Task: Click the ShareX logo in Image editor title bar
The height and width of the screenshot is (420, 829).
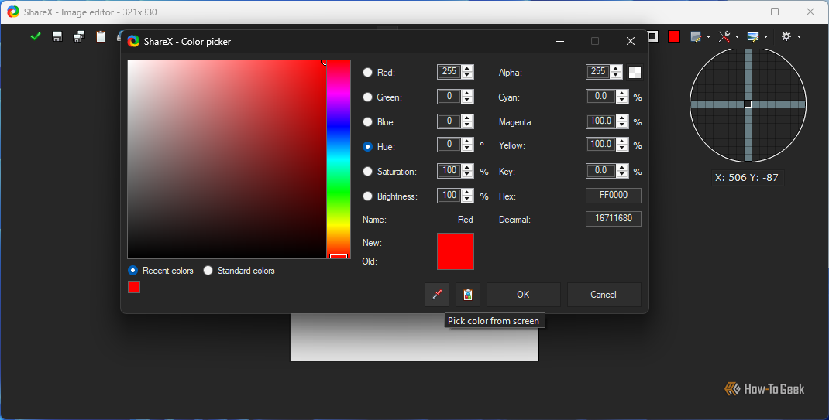Action: coord(13,12)
